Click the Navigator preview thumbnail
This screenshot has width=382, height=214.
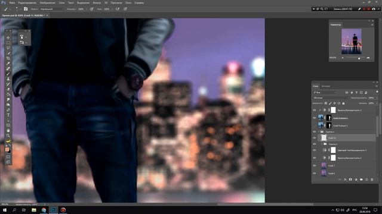(x=352, y=42)
